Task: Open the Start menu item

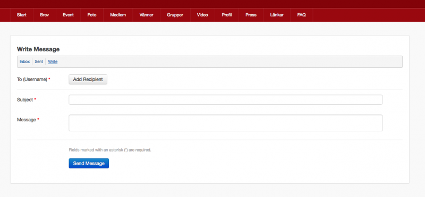Action: point(22,15)
